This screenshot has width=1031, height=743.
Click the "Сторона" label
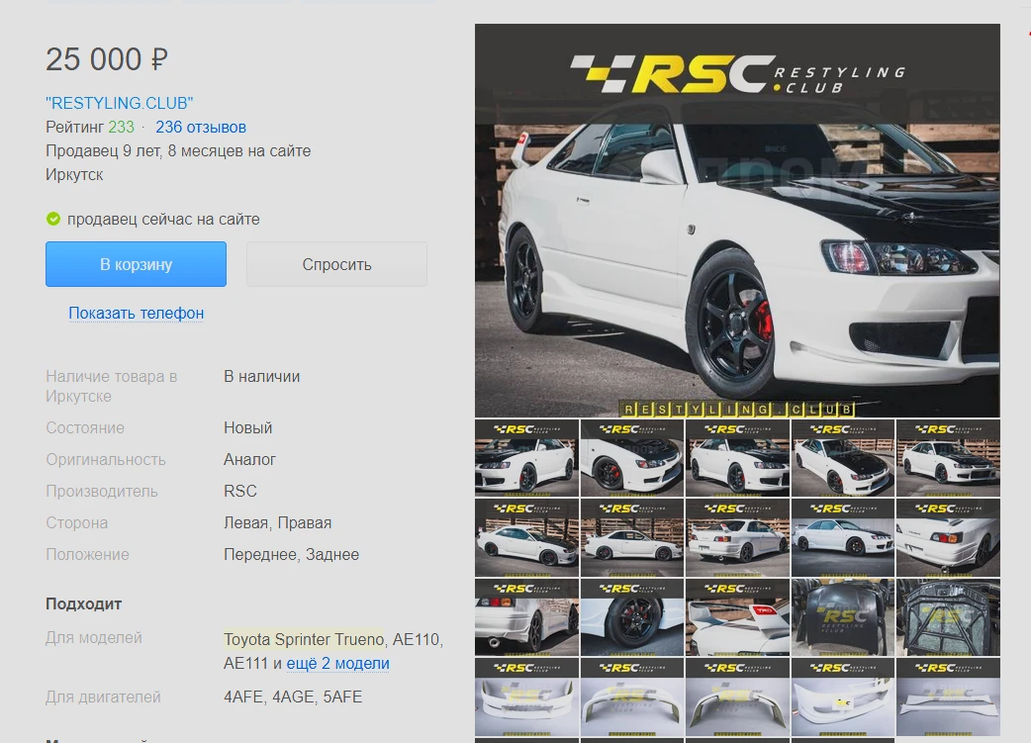pos(77,522)
